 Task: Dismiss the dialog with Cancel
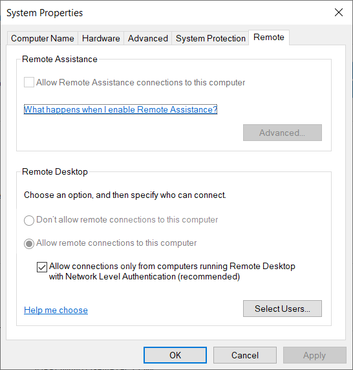[x=245, y=355]
